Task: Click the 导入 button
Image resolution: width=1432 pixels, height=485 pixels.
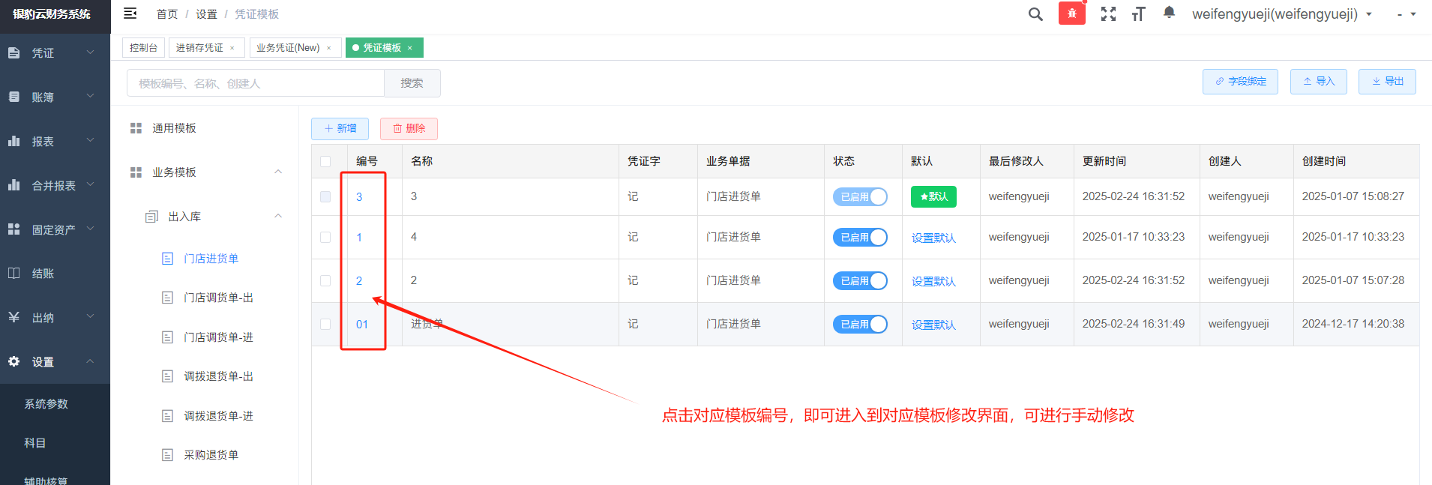Action: click(1319, 82)
